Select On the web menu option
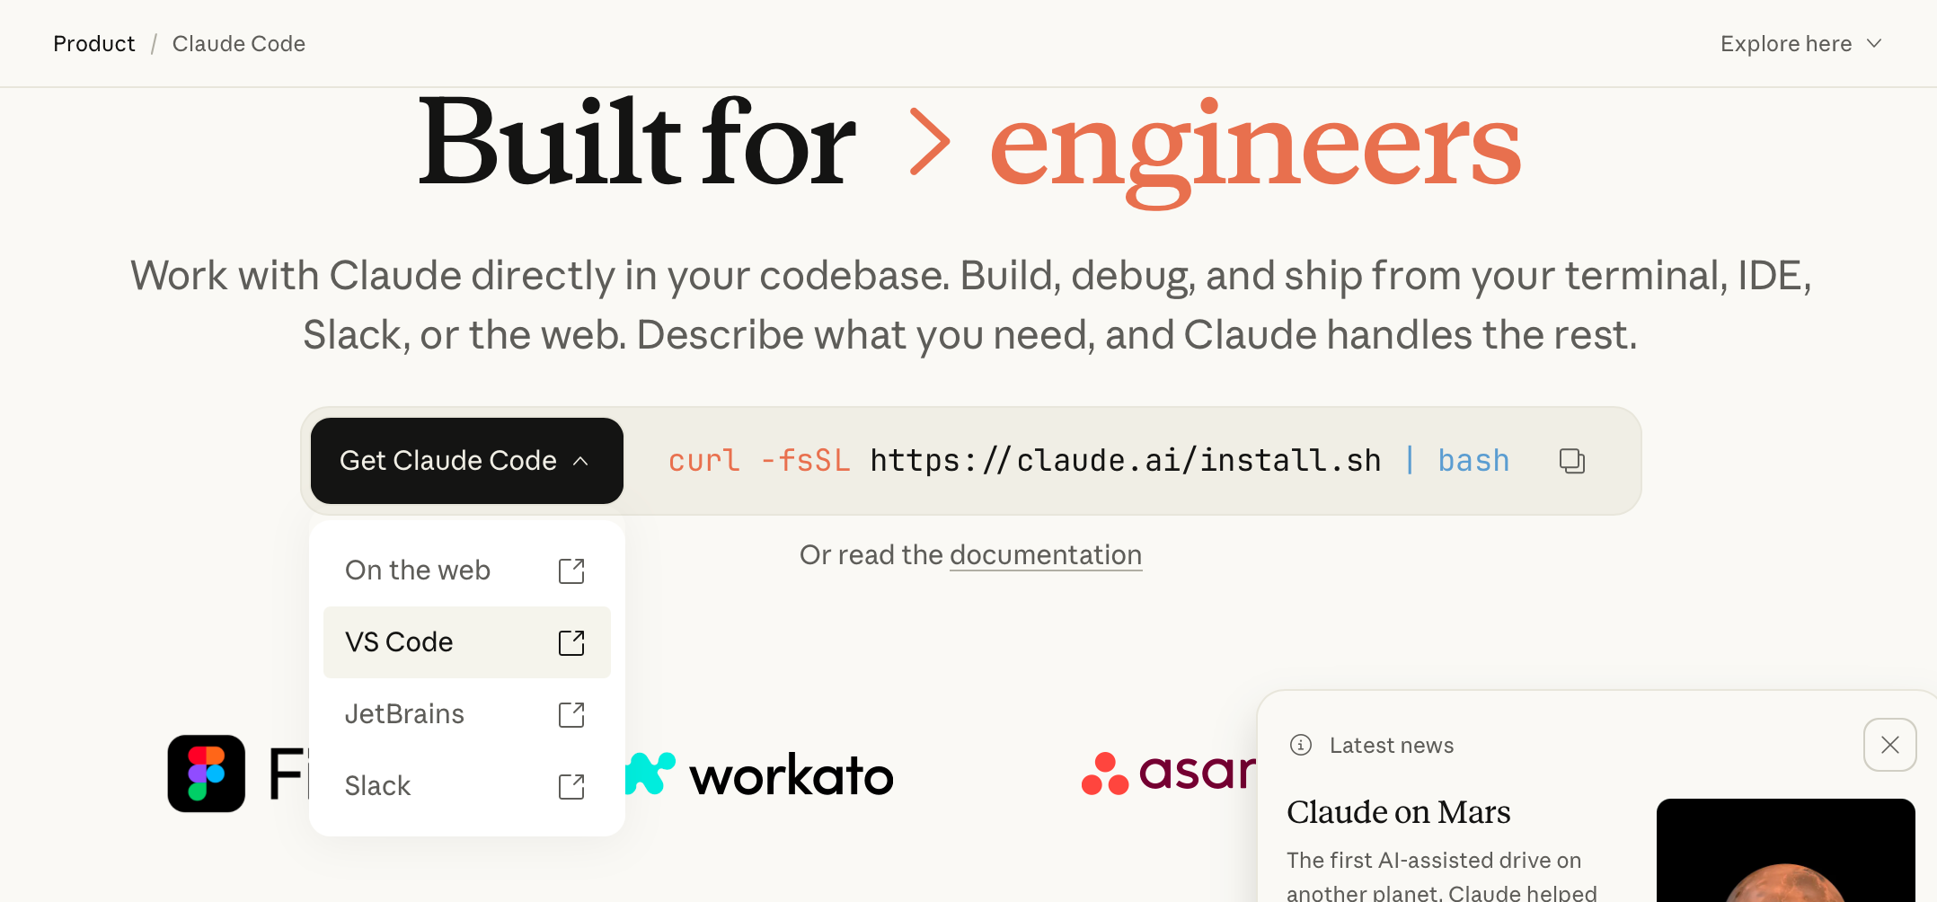 (x=418, y=570)
